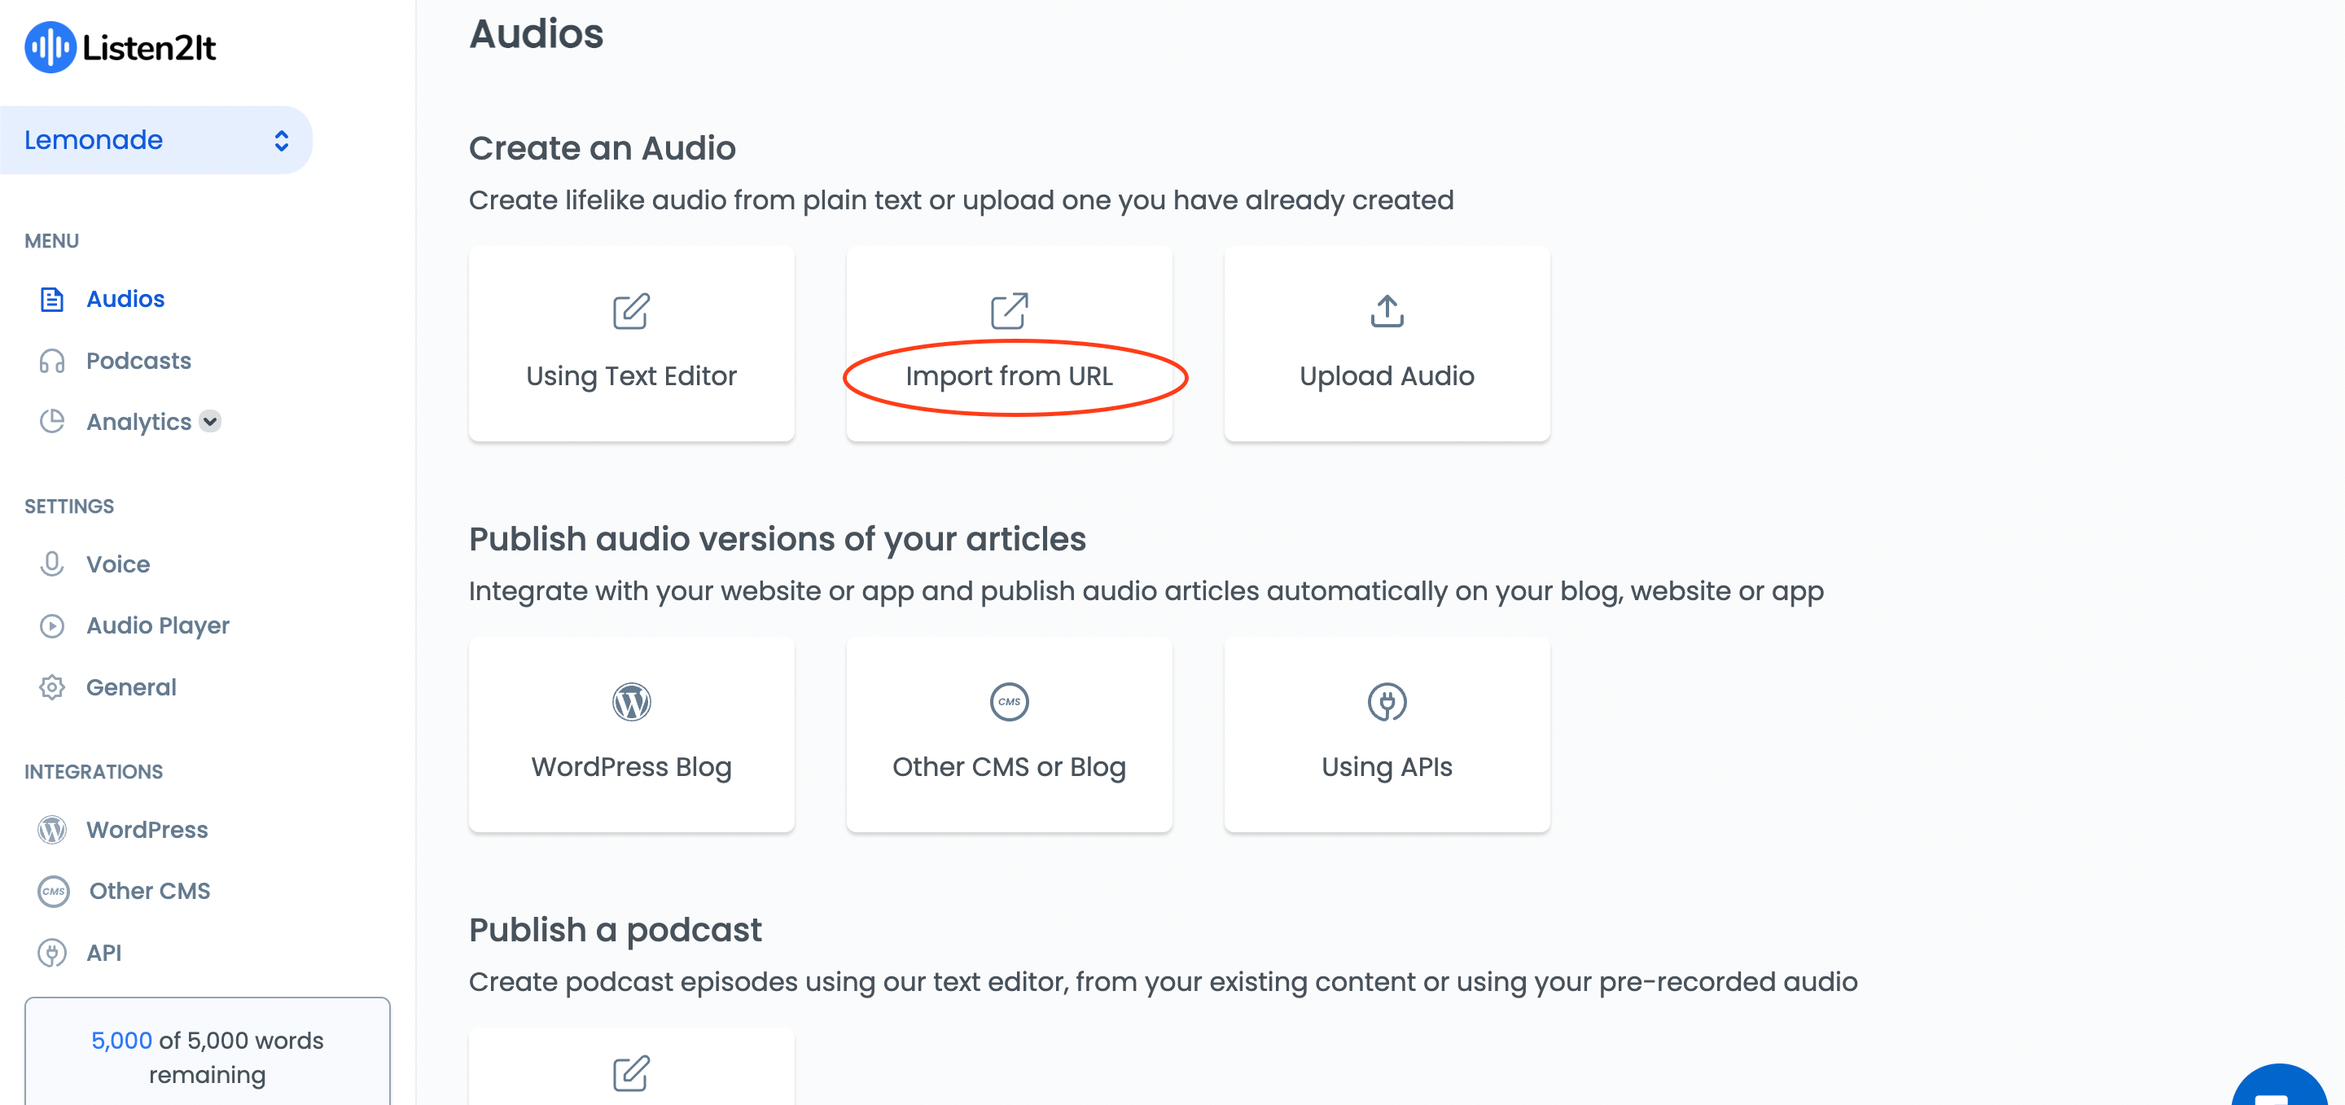Open the Lemonade workspace selector

coord(156,140)
